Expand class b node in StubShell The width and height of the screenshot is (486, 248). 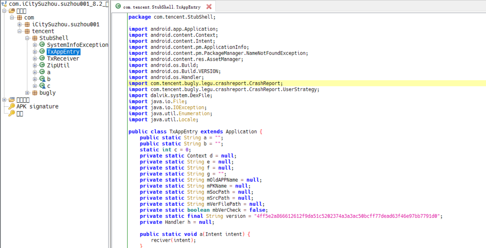(35, 79)
